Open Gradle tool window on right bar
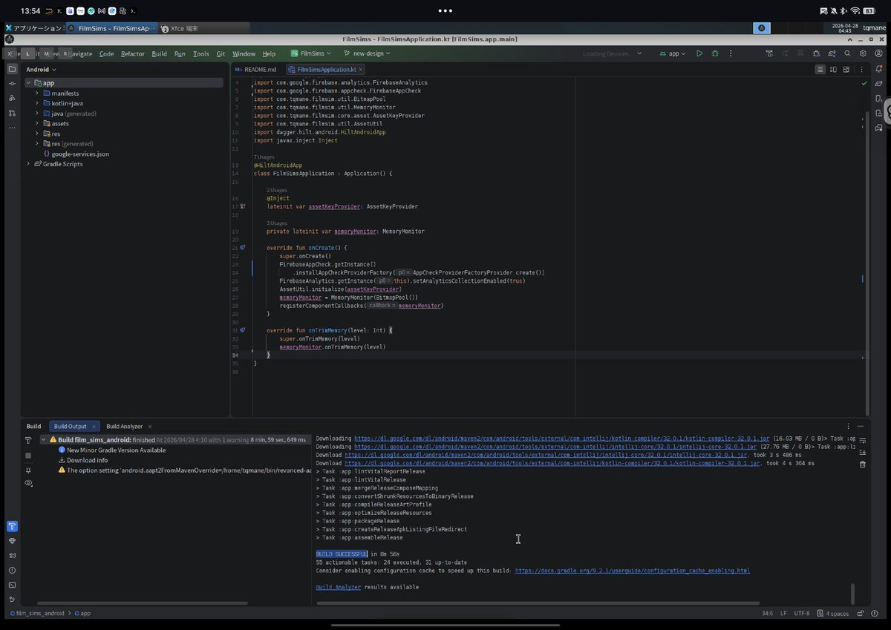This screenshot has height=630, width=891. pyautogui.click(x=879, y=84)
